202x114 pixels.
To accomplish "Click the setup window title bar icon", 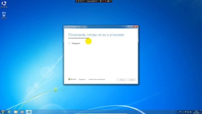I will pos(65,27).
